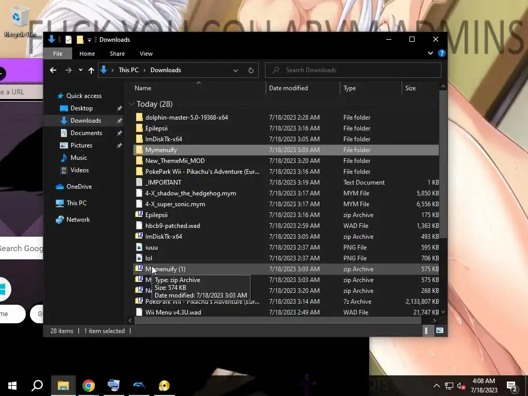Sort by Type column header
Viewport: 528px width, 396px height.
click(x=371, y=88)
